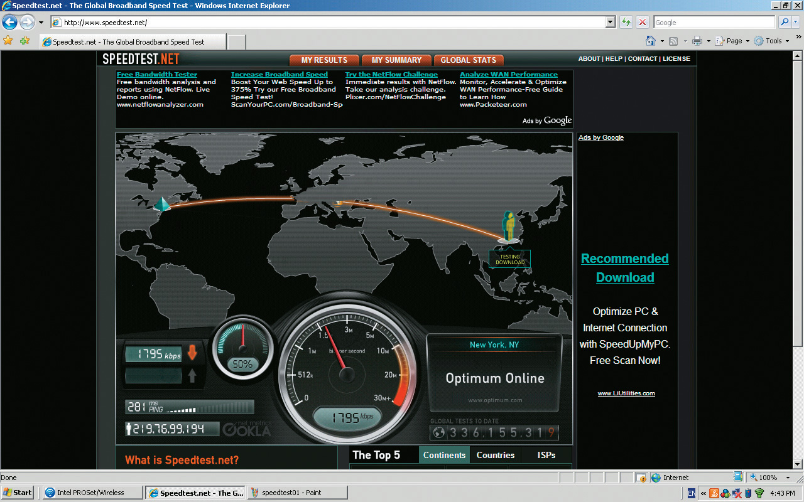
Task: Click the popup blocker status bar icon
Action: click(640, 478)
